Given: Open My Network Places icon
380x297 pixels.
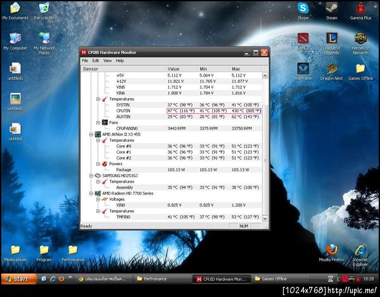Looking at the screenshot, I should (x=44, y=44).
